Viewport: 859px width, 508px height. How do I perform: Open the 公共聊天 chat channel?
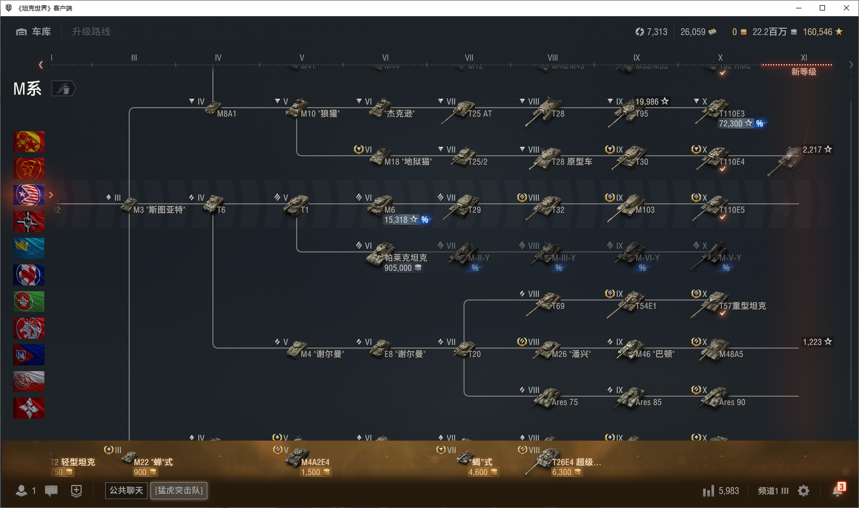coord(126,490)
